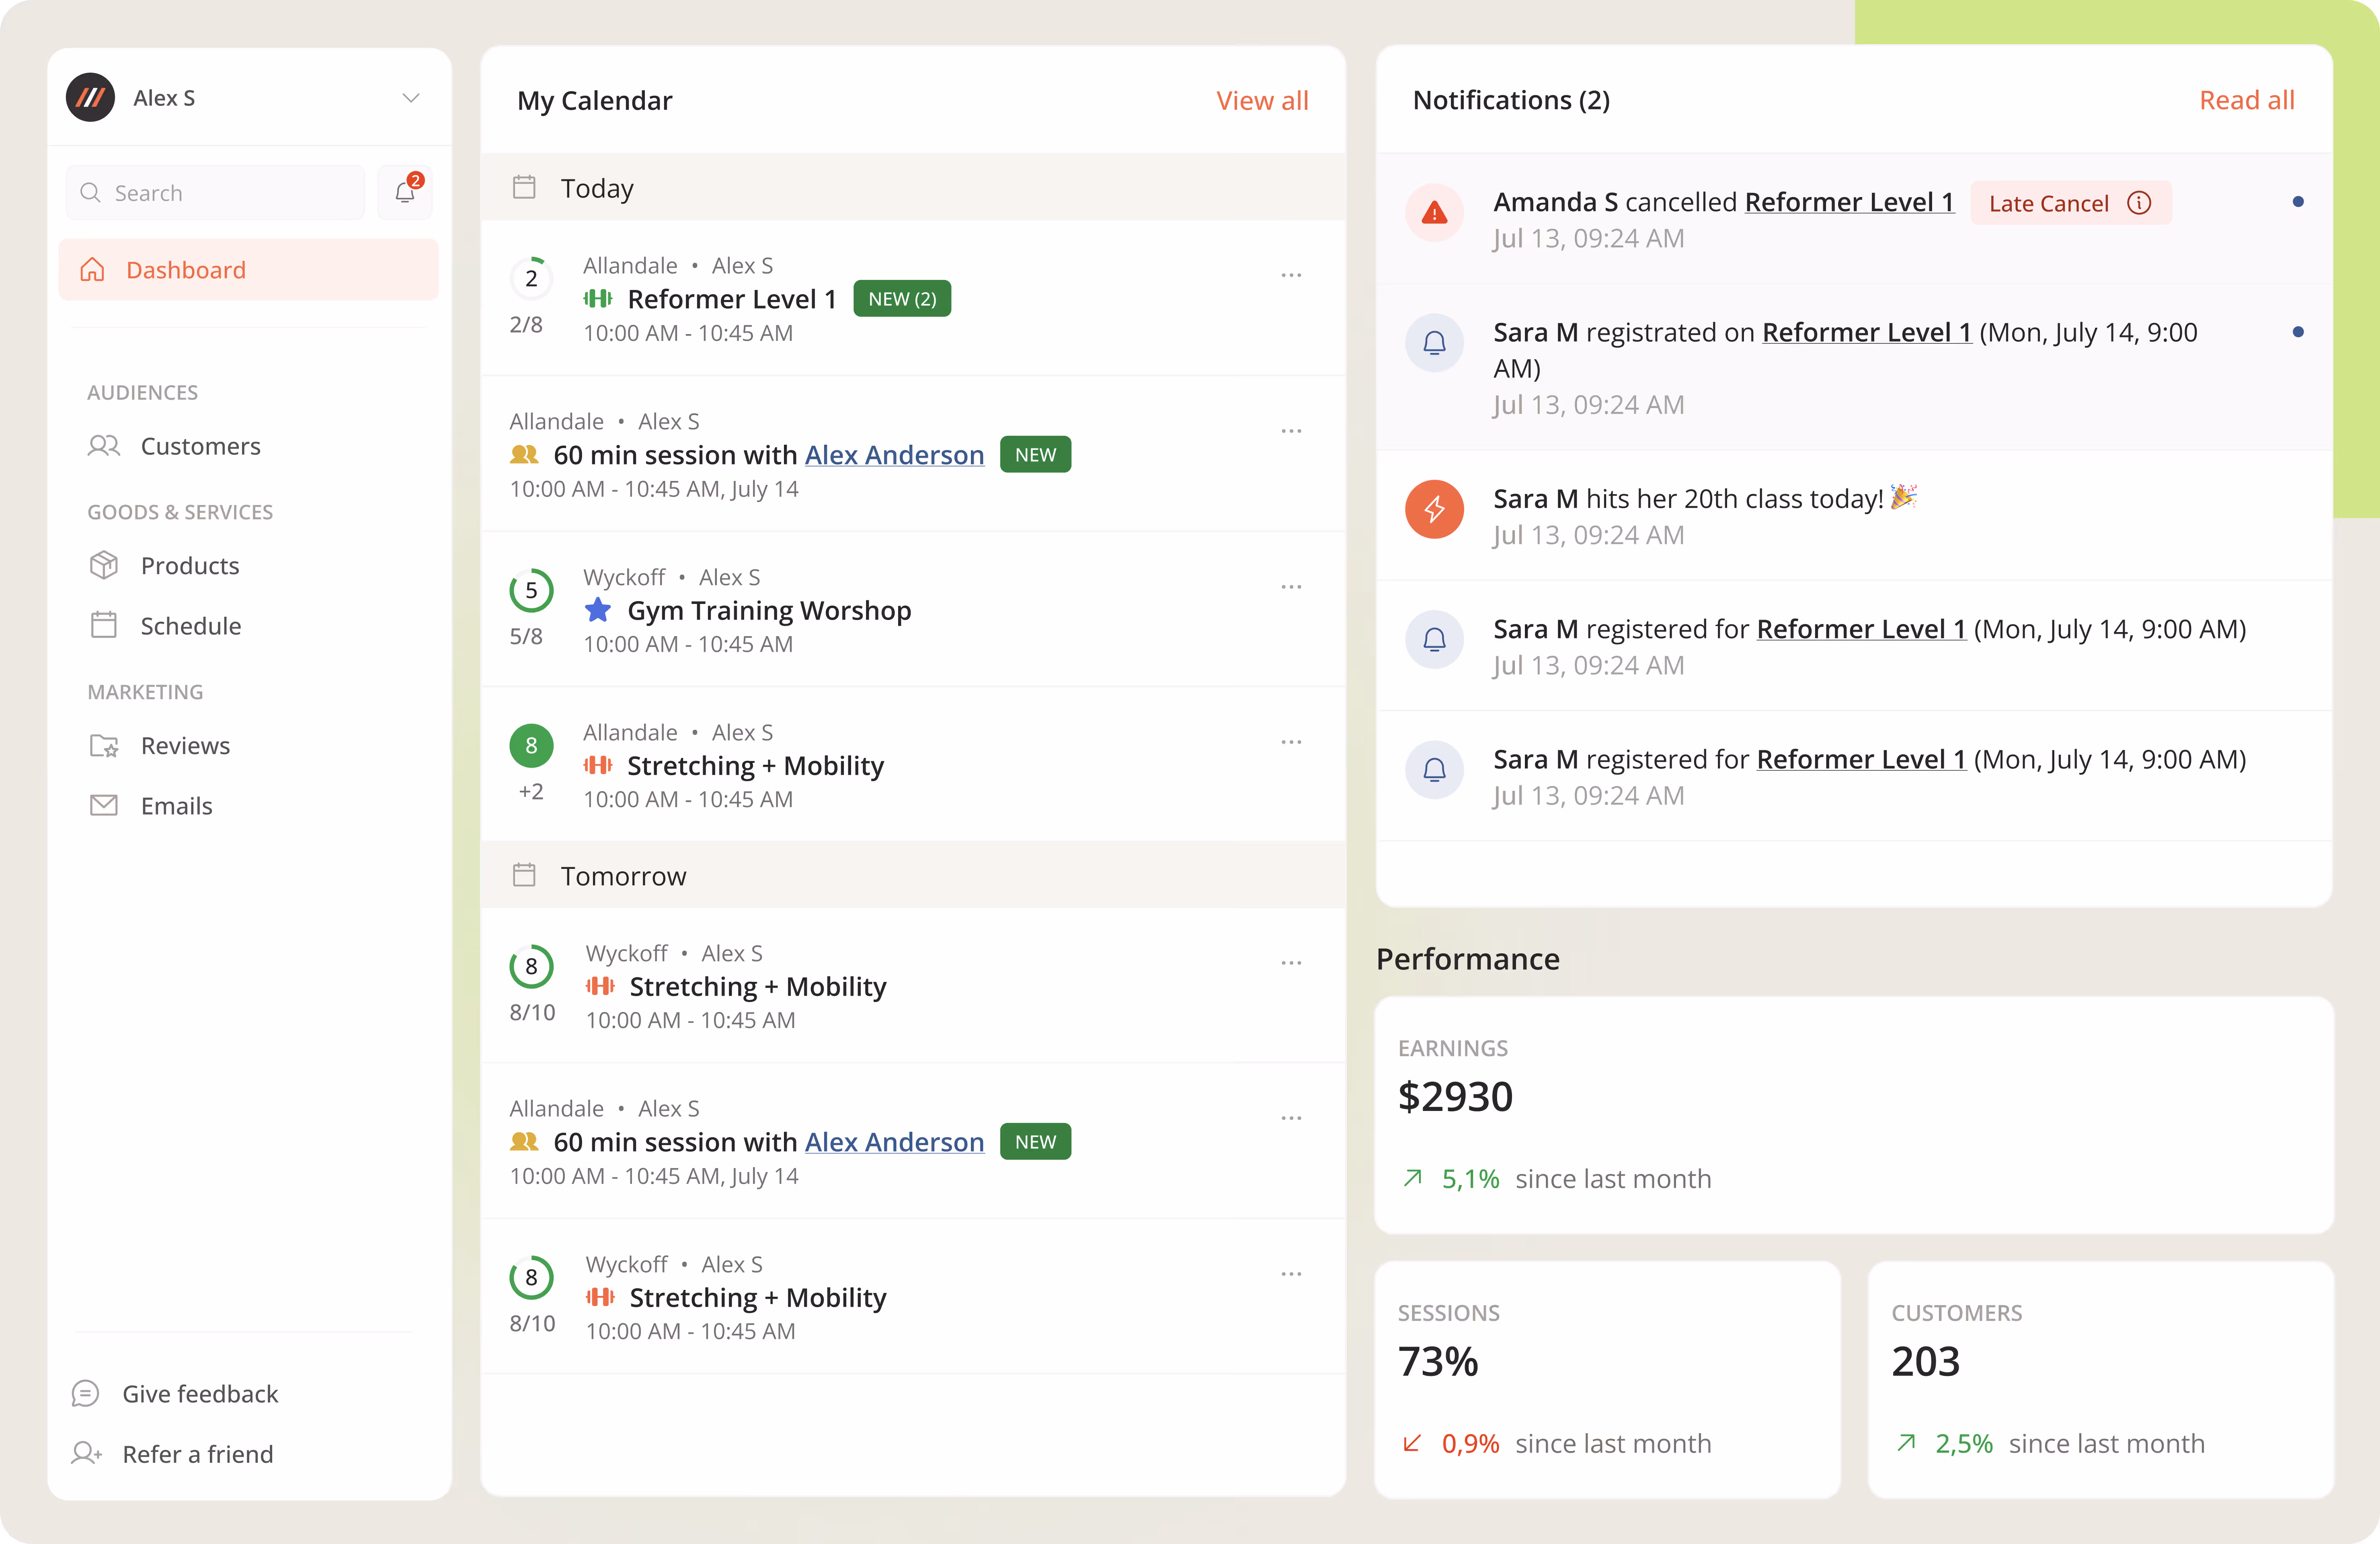
Task: Open options for tomorrow's last Stretching + Mobility
Action: pyautogui.click(x=1291, y=1274)
